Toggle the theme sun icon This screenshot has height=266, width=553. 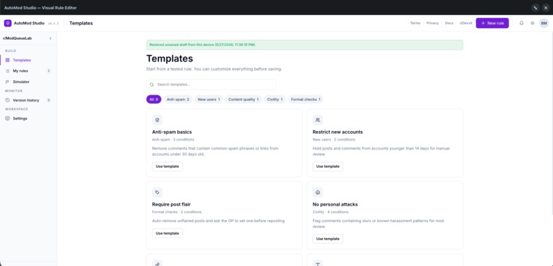coord(532,23)
